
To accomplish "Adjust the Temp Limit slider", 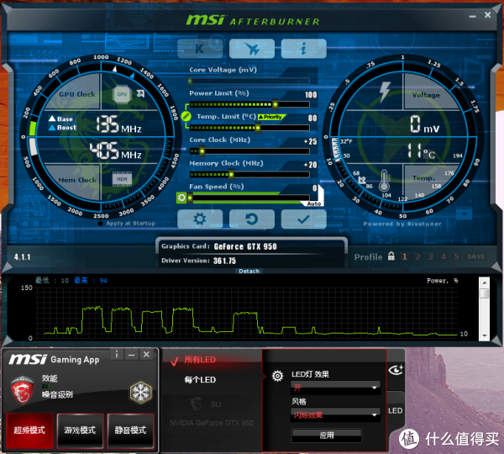I will pos(249,128).
